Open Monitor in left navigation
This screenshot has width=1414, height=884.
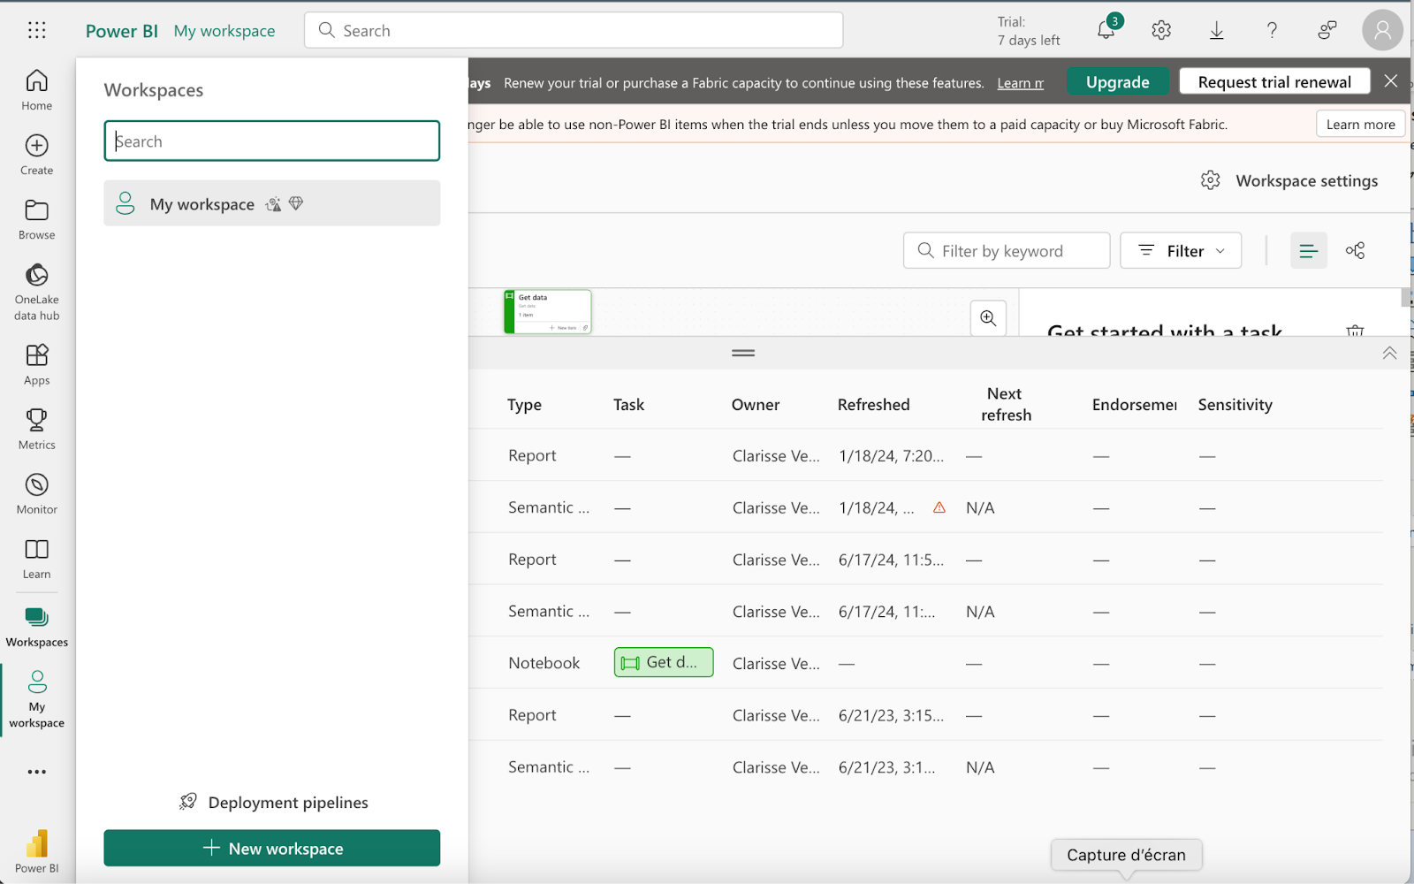tap(36, 493)
